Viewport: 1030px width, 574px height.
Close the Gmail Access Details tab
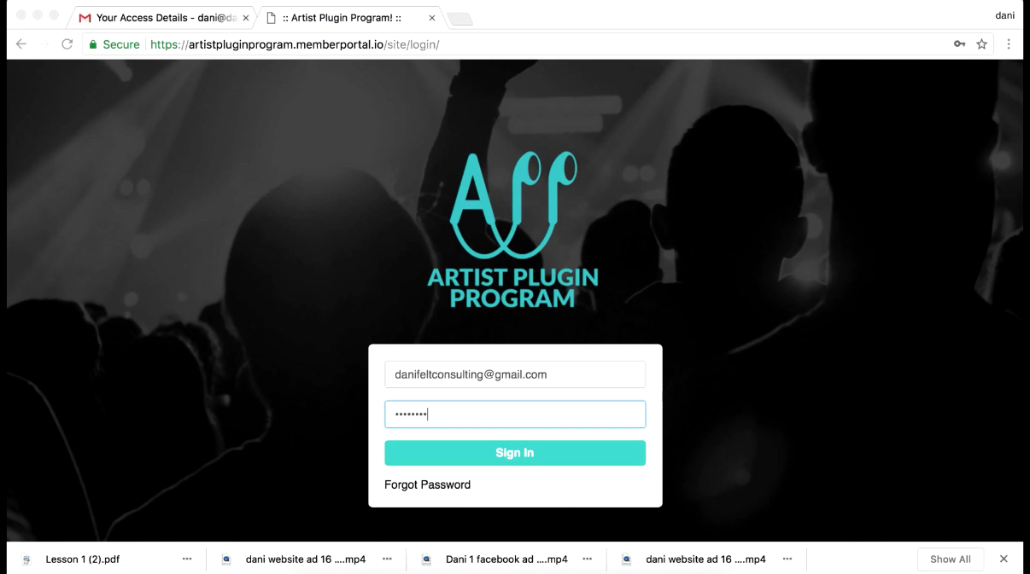pyautogui.click(x=246, y=18)
